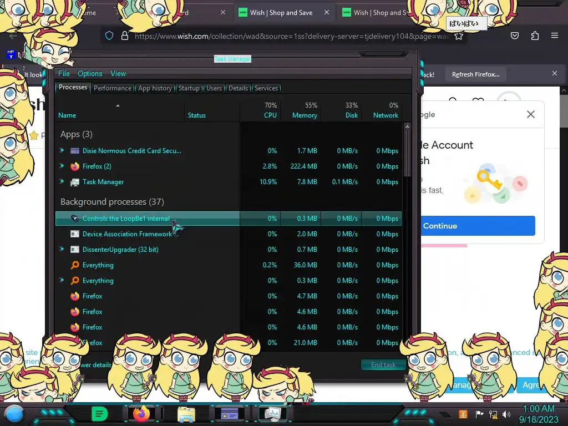Expand the Task Manager app row
Image resolution: width=568 pixels, height=426 pixels.
pyautogui.click(x=62, y=181)
